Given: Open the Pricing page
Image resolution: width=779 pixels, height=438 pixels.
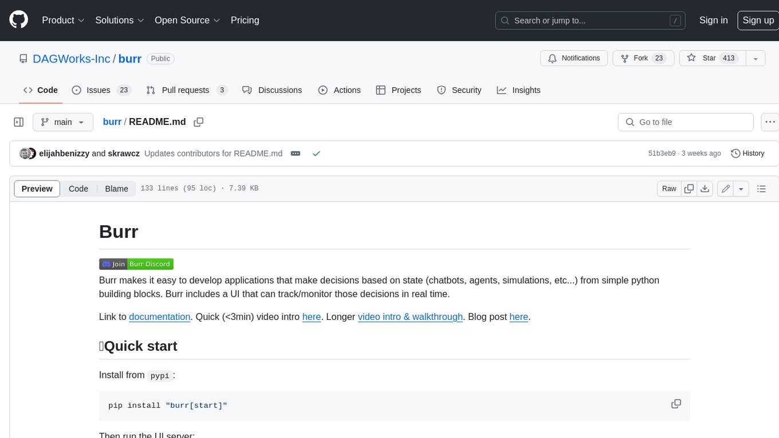Looking at the screenshot, I should click(x=245, y=20).
